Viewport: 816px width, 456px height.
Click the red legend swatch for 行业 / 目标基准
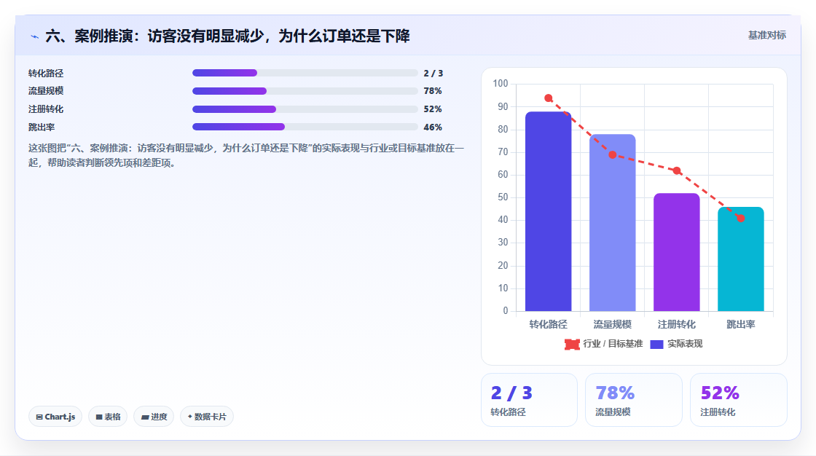click(572, 344)
